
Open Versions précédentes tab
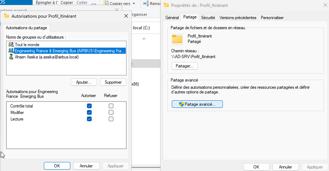(238, 18)
